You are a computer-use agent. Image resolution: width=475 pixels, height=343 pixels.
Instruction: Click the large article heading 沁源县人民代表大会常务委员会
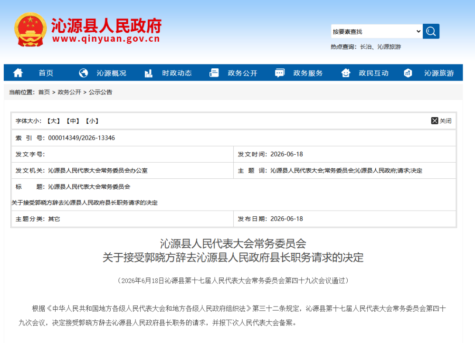tap(233, 243)
